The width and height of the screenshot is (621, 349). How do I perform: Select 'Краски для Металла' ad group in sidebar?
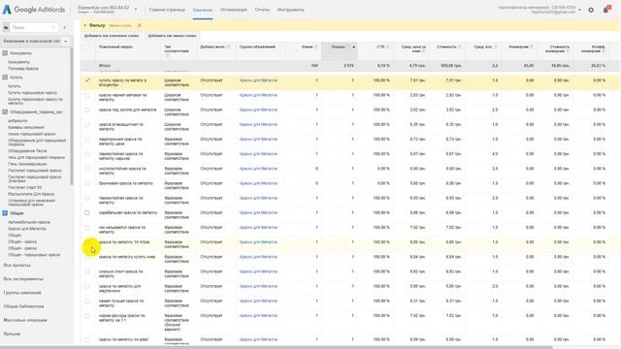27,229
